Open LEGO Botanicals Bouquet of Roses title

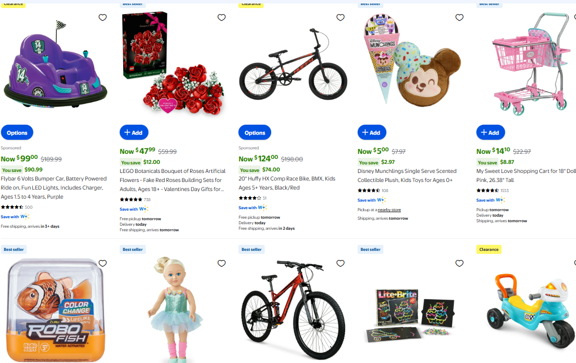[x=173, y=180]
